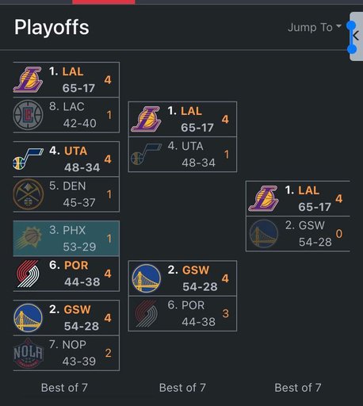Image resolution: width=363 pixels, height=406 pixels.
Task: Click the Trail Blazers logo next to 6. POR 4
Action: [28, 274]
